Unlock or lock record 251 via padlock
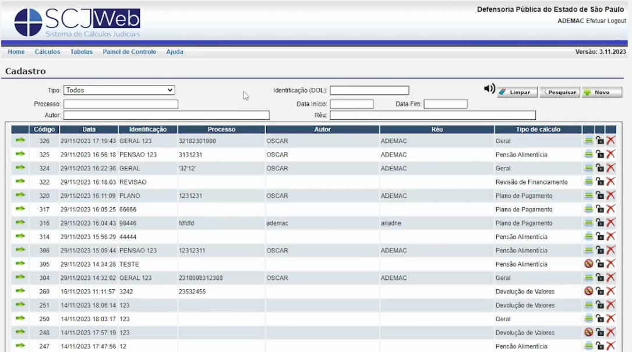The height and width of the screenshot is (352, 632). pos(599,305)
